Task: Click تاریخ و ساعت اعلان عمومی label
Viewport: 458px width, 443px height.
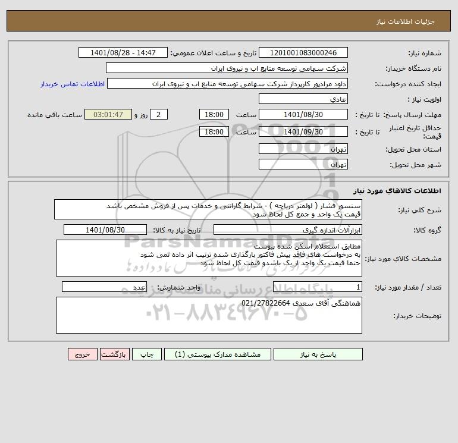Action: point(213,53)
